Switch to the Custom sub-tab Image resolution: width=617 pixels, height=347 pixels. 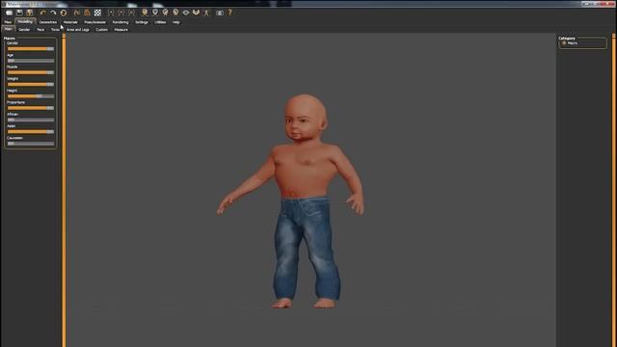point(101,30)
